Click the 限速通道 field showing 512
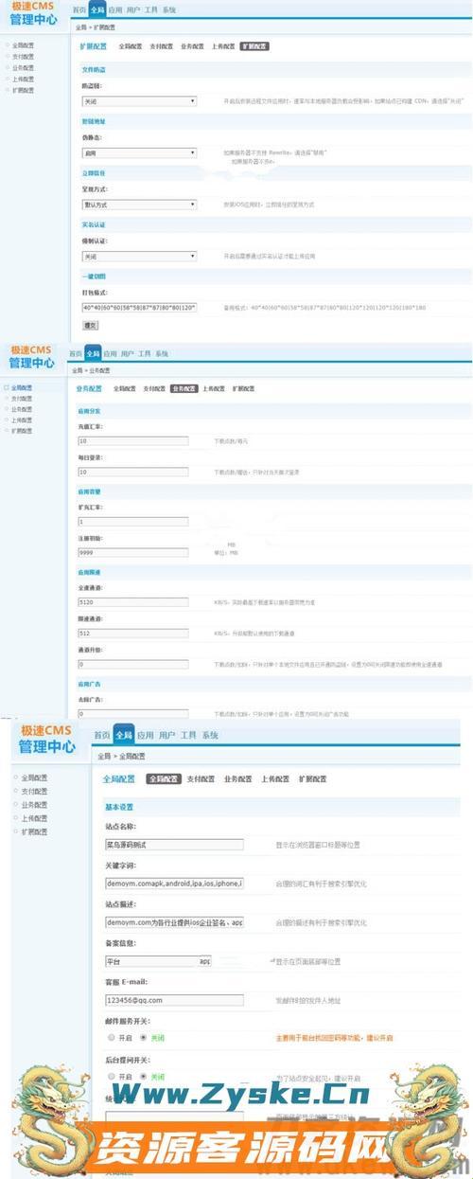Image resolution: width=473 pixels, height=1179 pixels. 133,633
